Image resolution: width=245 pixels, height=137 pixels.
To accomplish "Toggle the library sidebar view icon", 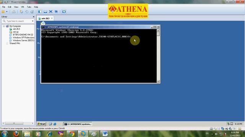I will [40, 12].
